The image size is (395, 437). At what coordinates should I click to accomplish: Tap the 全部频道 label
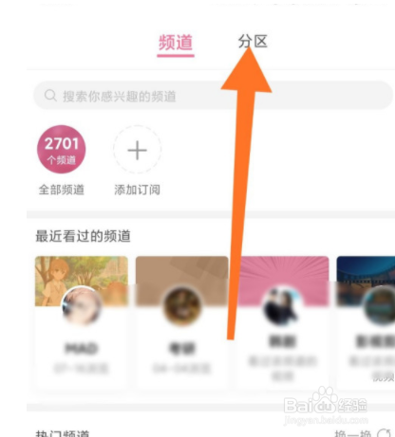tap(62, 190)
